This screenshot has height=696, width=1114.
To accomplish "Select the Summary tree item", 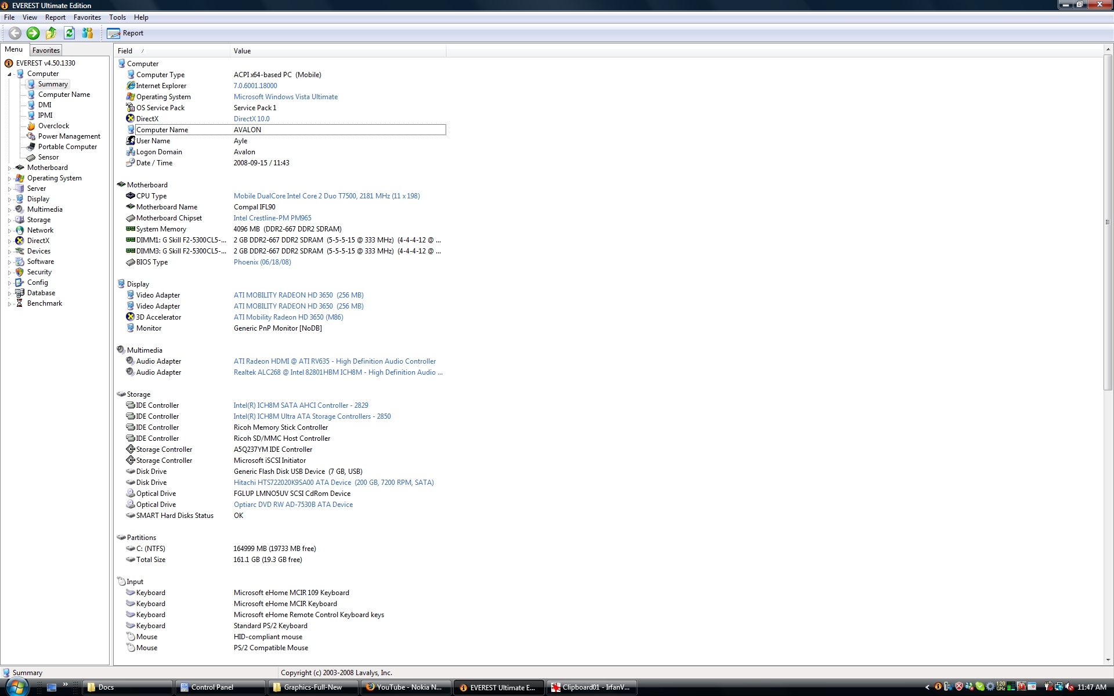I will [x=53, y=84].
